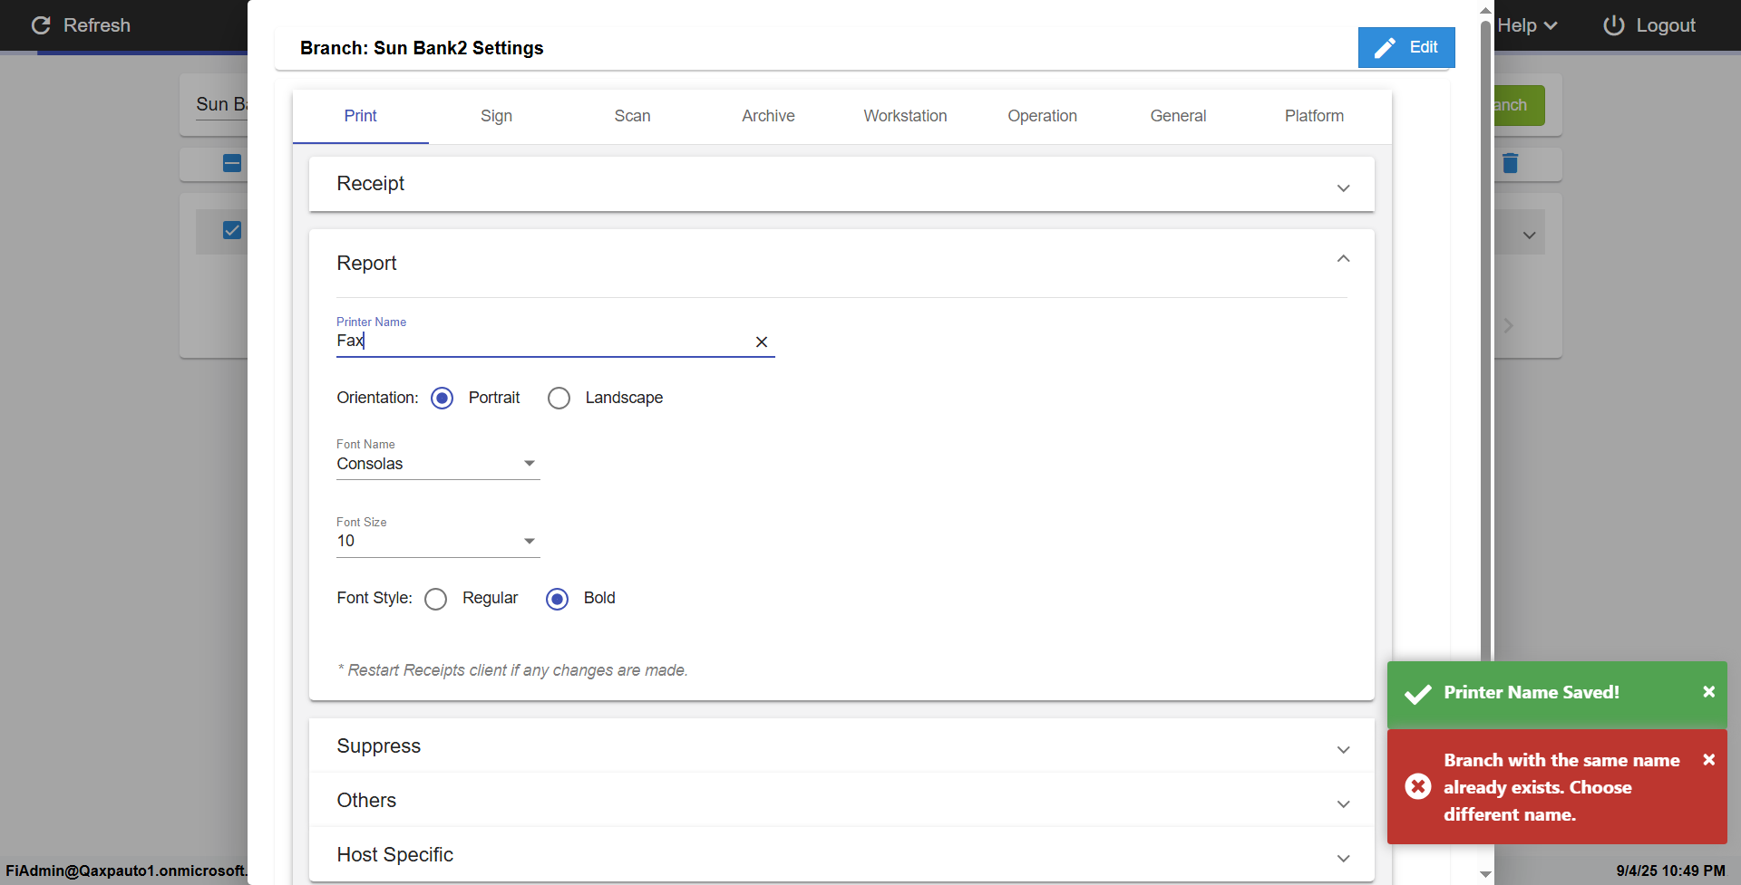Clear the Printer Name field with X
Viewport: 1741px width, 885px height.
click(762, 341)
